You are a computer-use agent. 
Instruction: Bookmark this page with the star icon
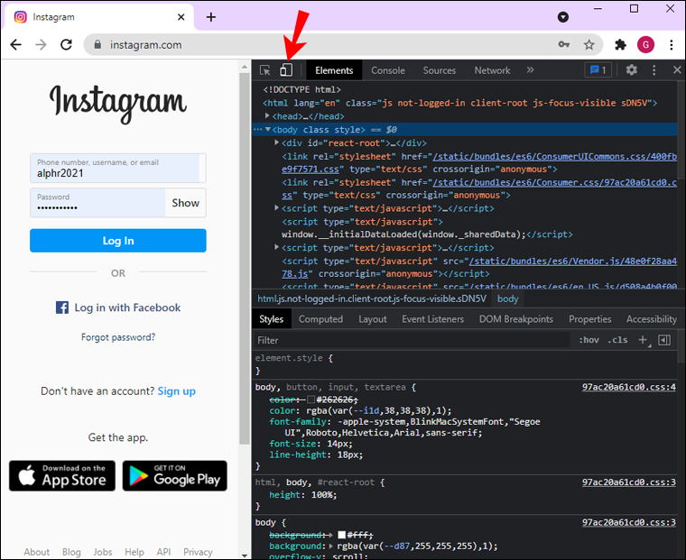coord(589,44)
